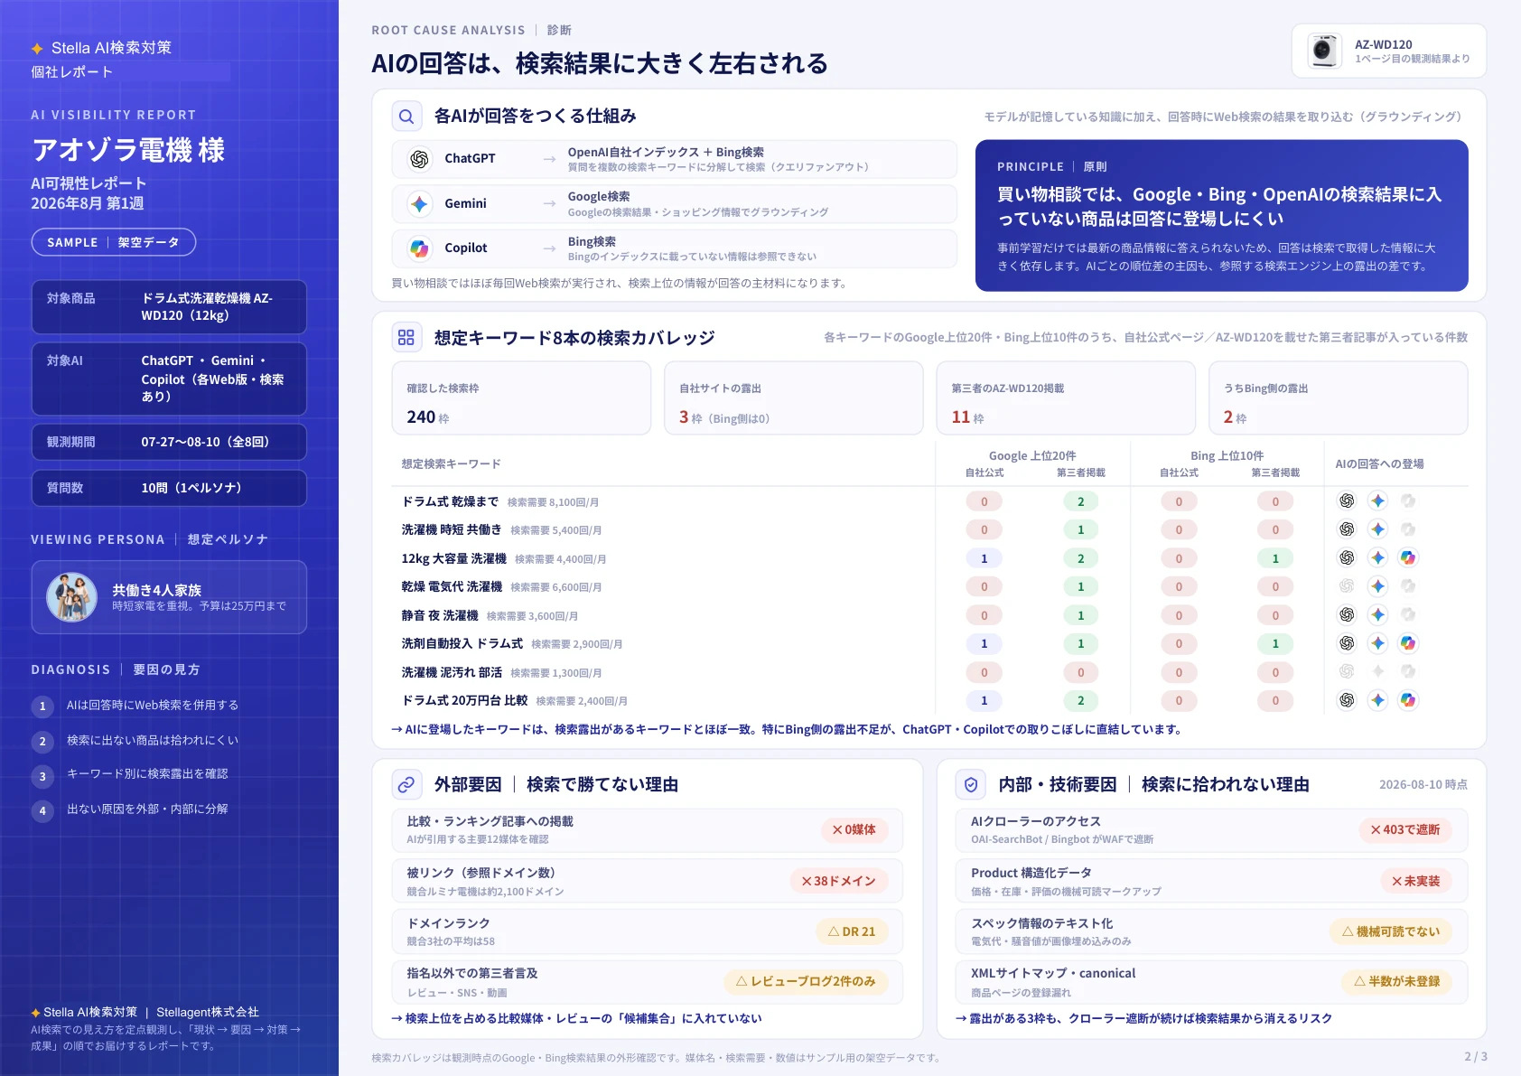This screenshot has width=1521, height=1076.
Task: Click the PRINCIPLE 原則 callout box
Action: (x=1221, y=215)
